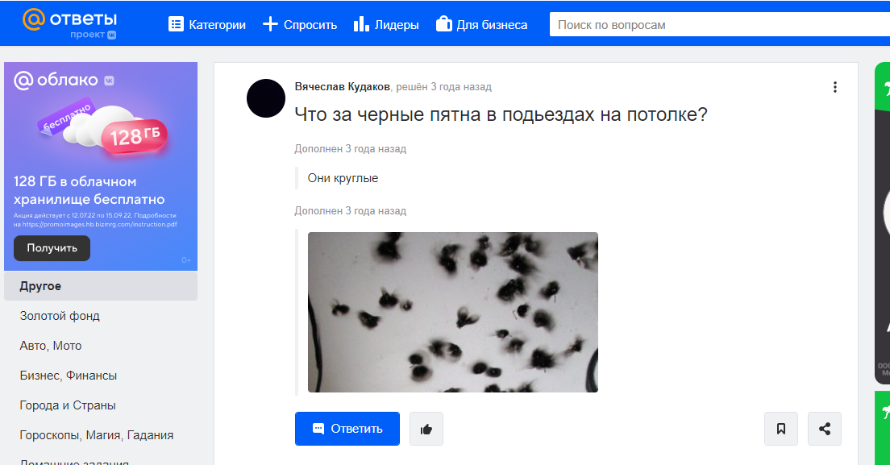This screenshot has height=465, width=890.
Task: Focus the Поиск по вопросам search field
Action: [720, 25]
